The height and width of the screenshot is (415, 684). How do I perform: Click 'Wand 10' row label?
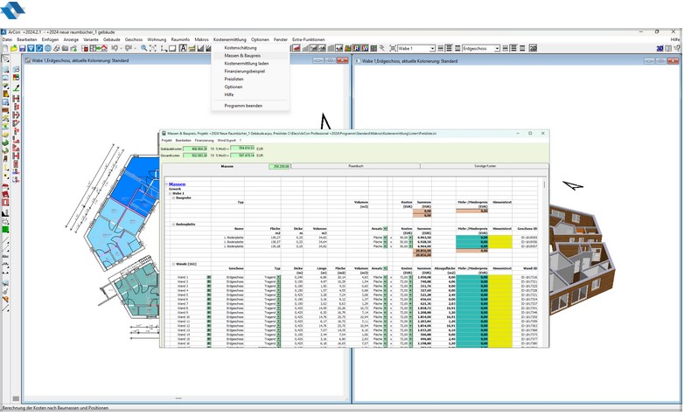point(183,317)
